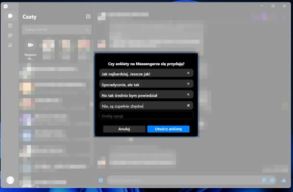Maximize the Messenger window
Screen dimensions: 293x192
(273, 6)
